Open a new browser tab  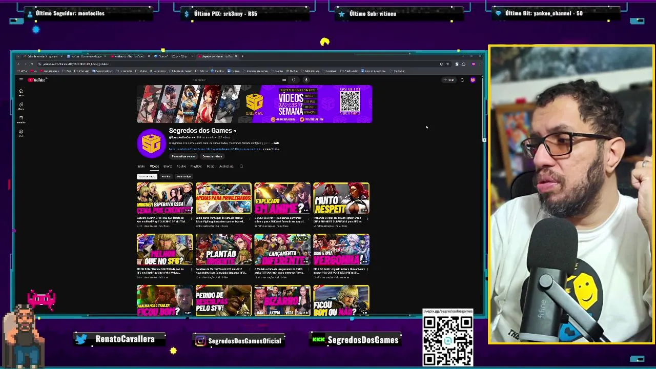(x=243, y=56)
